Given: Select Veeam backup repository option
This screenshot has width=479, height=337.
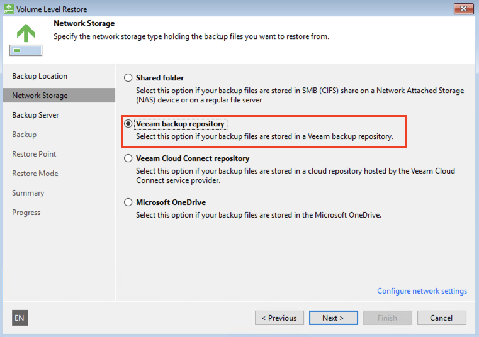Looking at the screenshot, I should (x=128, y=124).
